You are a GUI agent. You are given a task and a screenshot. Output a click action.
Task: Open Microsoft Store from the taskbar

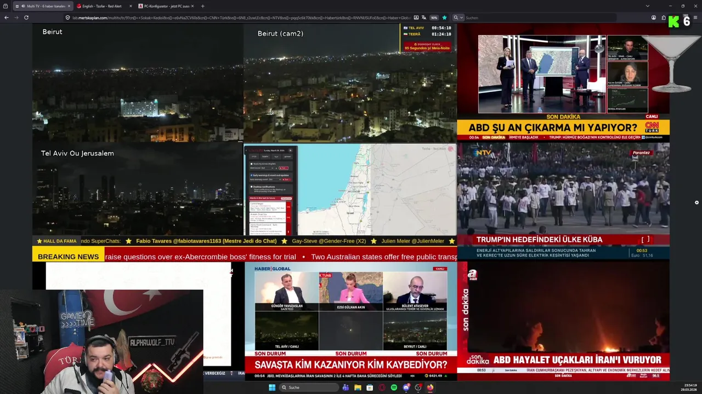[370, 387]
